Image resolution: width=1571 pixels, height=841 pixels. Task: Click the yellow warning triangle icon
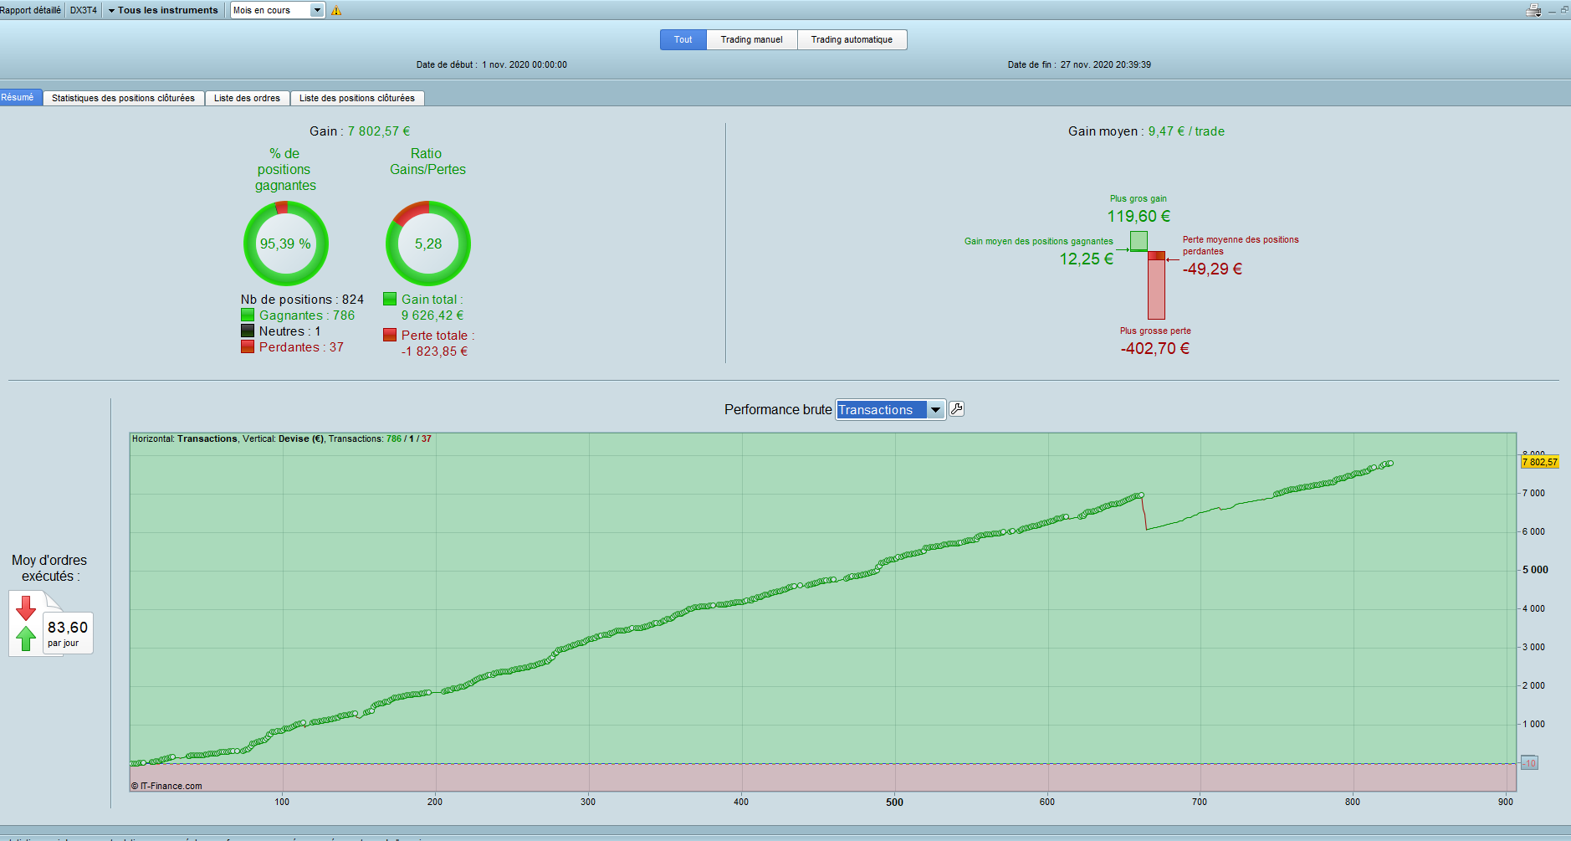coord(336,11)
